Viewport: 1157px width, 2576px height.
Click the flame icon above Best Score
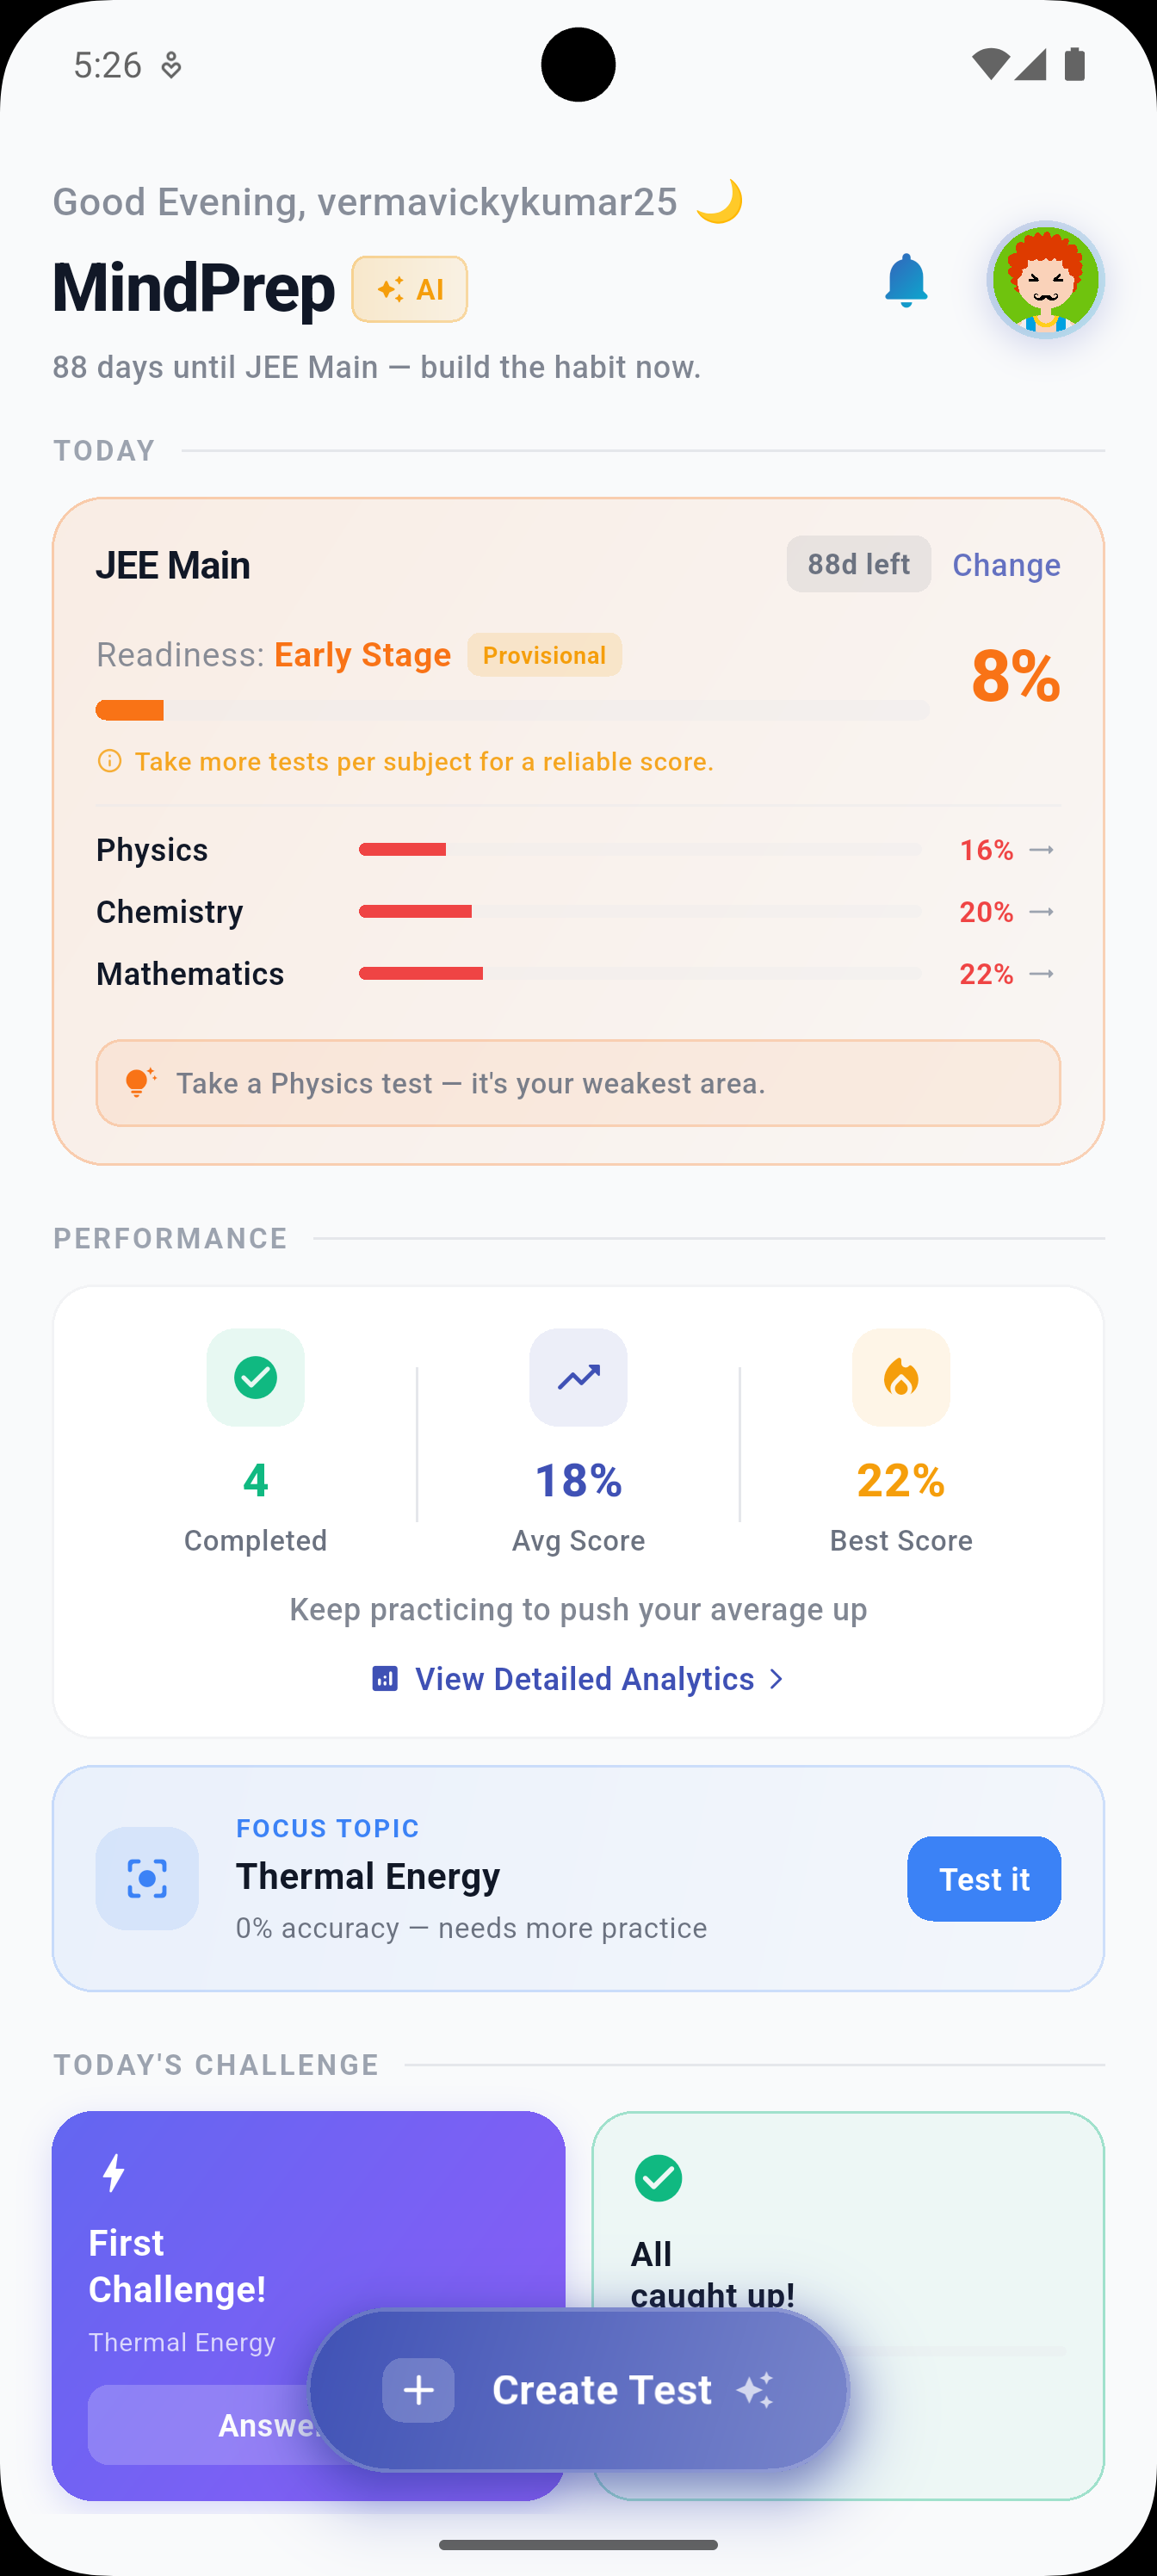[x=899, y=1378]
